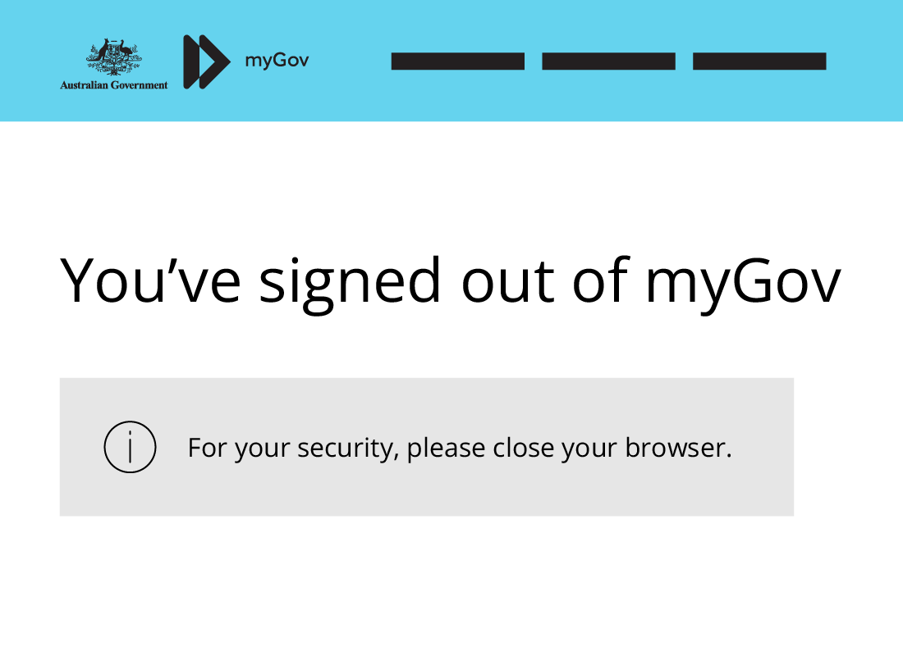Select the middle header navigation item
The width and height of the screenshot is (903, 656).
[x=608, y=61]
